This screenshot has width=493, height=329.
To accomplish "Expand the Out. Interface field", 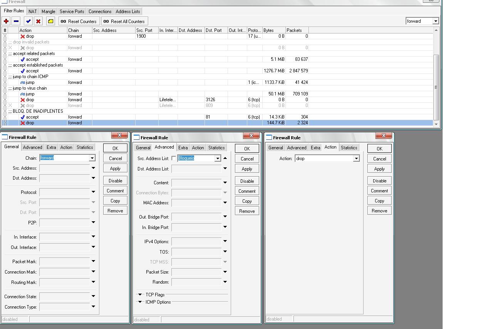I will [93, 247].
